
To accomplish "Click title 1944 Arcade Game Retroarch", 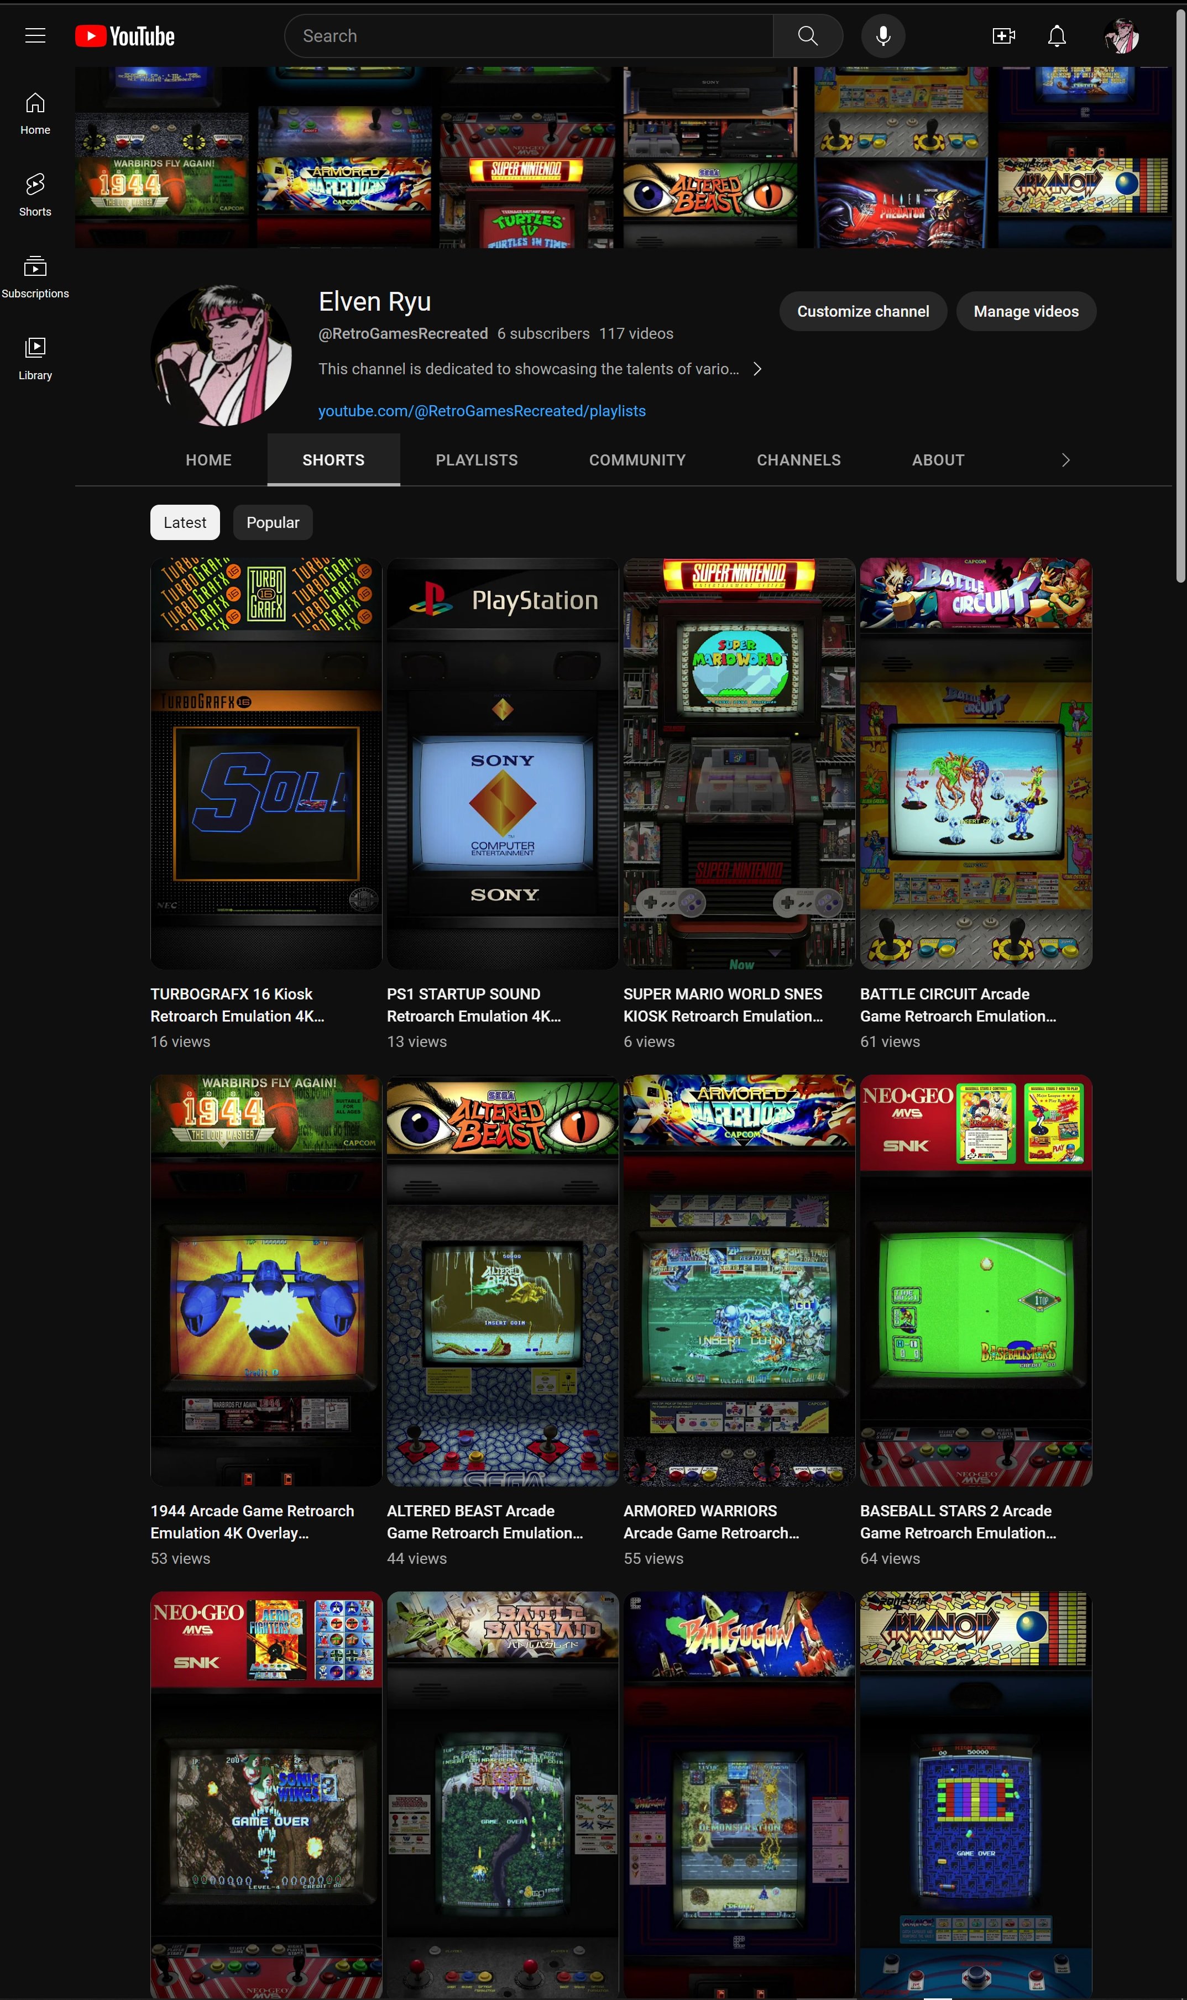I will click(252, 1521).
